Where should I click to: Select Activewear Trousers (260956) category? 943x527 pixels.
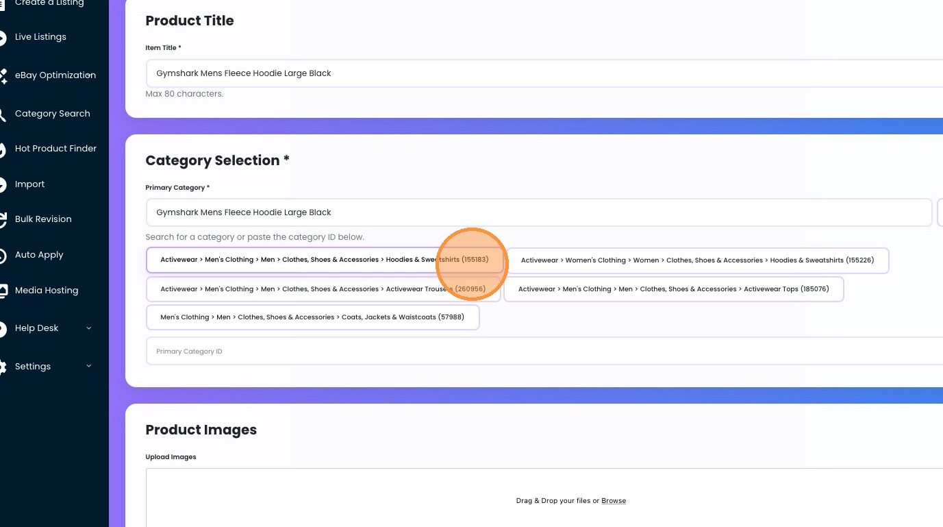(323, 289)
